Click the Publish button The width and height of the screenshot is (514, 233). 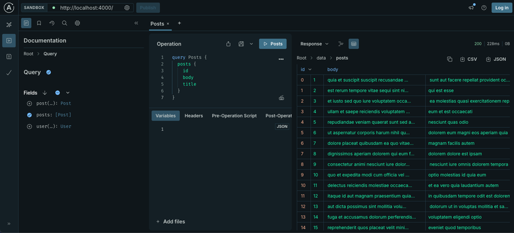(148, 8)
